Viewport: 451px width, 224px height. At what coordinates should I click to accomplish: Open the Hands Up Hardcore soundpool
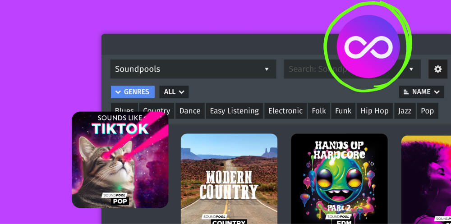click(339, 179)
